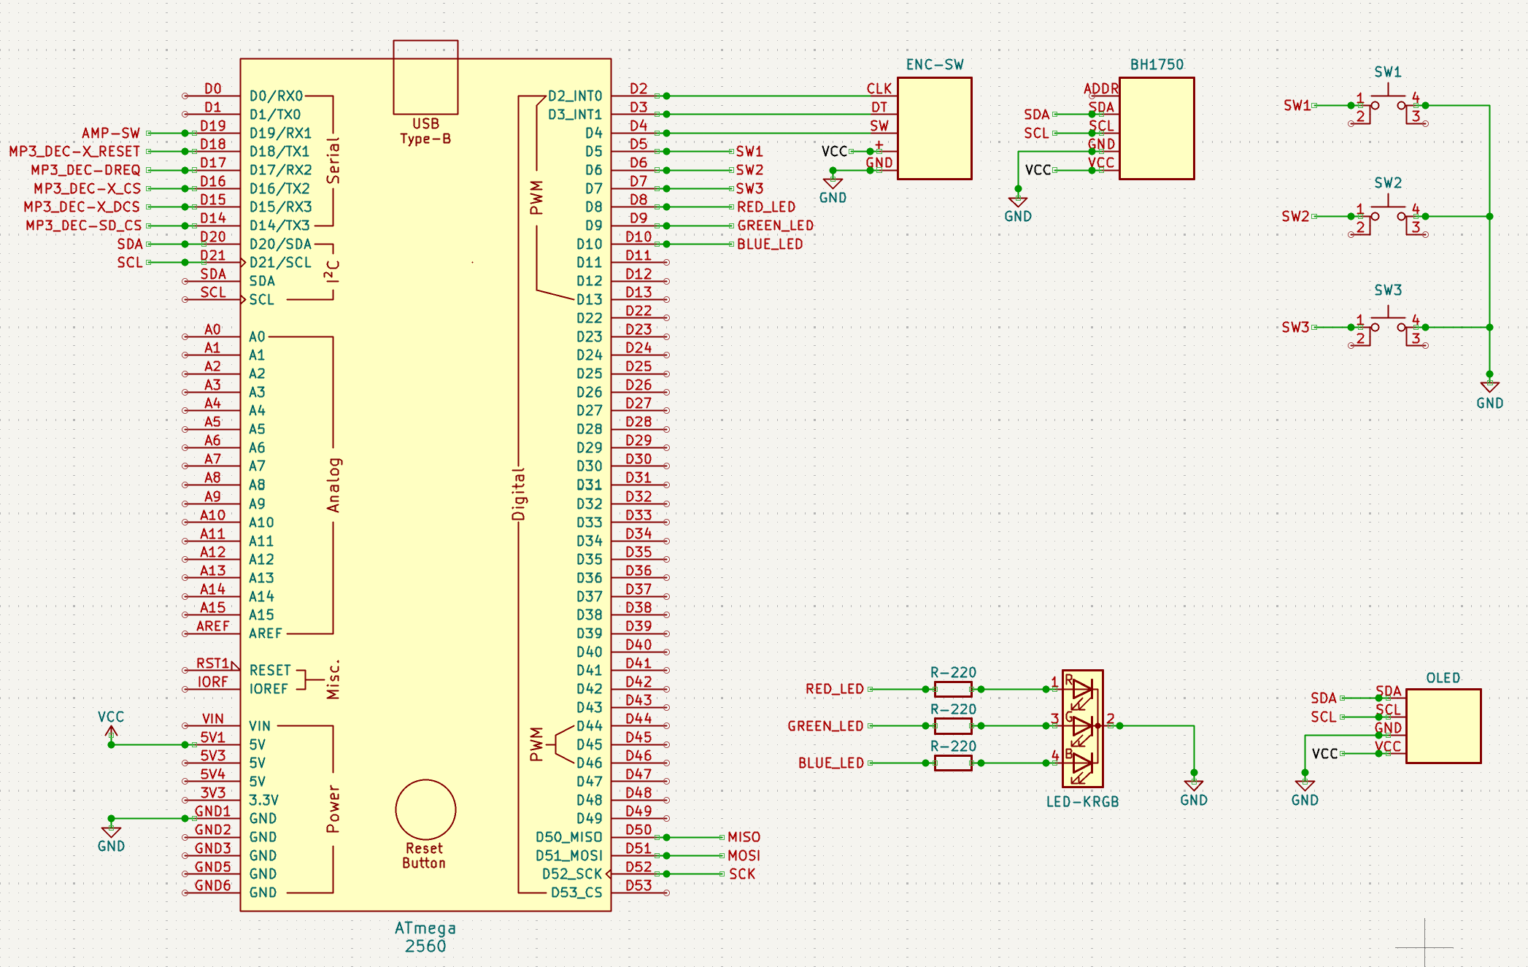The width and height of the screenshot is (1528, 967).
Task: Click the SW1 net label left of switch SW1
Action: pos(1297,105)
